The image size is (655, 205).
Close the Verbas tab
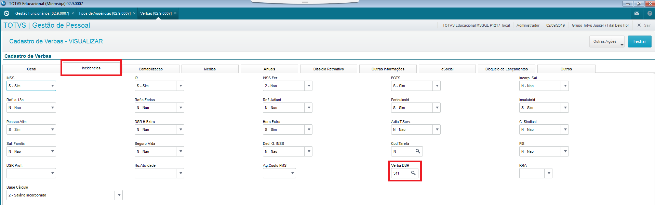click(x=175, y=13)
